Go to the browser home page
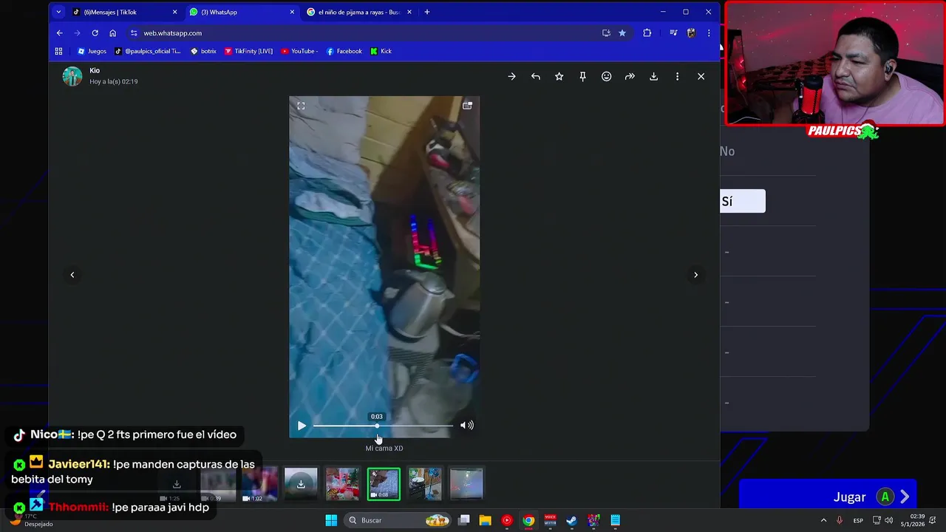Viewport: 946px width, 532px height. point(112,33)
